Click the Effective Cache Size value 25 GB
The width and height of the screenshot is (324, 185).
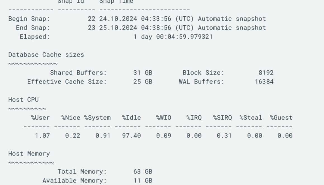pos(143,82)
